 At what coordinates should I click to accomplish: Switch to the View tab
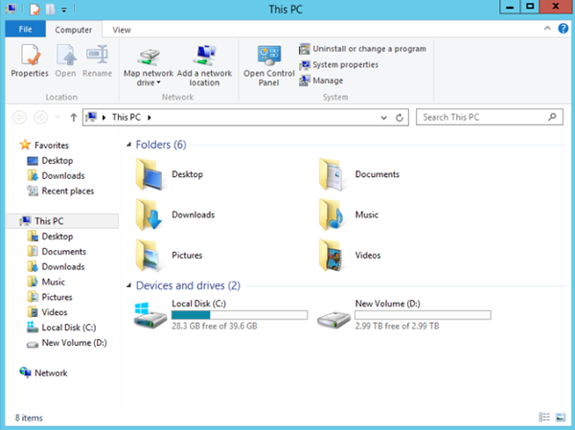[x=122, y=30]
